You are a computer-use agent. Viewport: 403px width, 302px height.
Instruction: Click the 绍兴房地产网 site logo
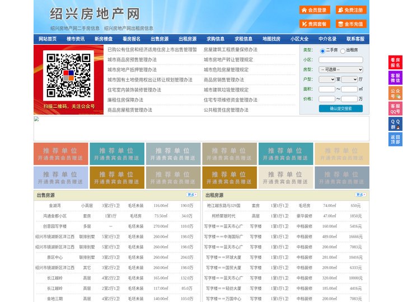click(x=95, y=14)
